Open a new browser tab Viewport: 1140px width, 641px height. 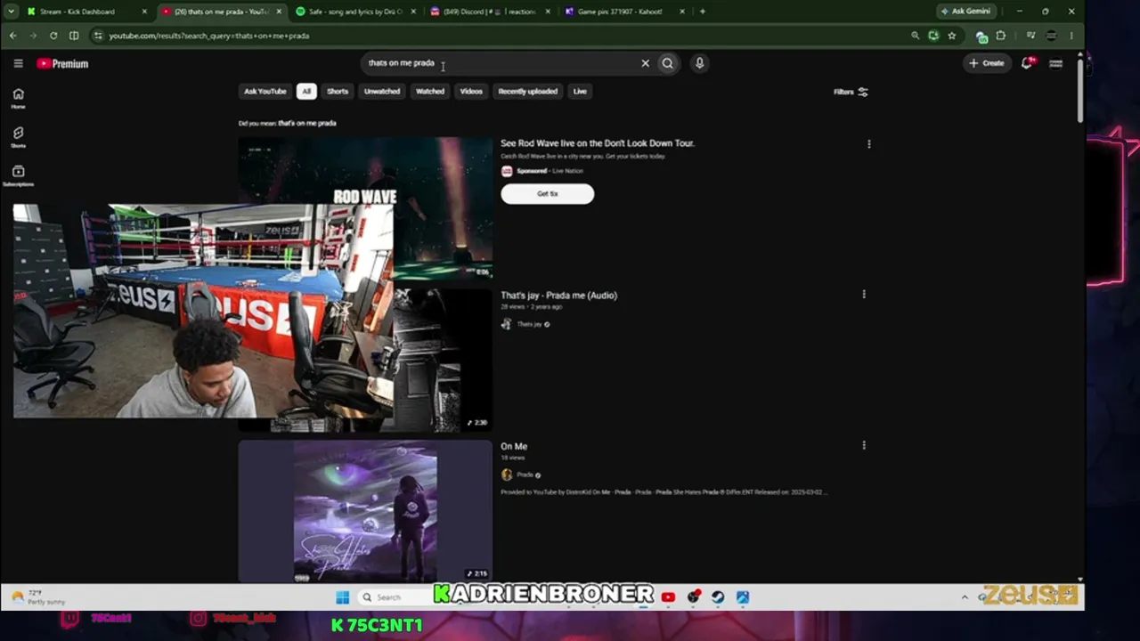click(702, 12)
